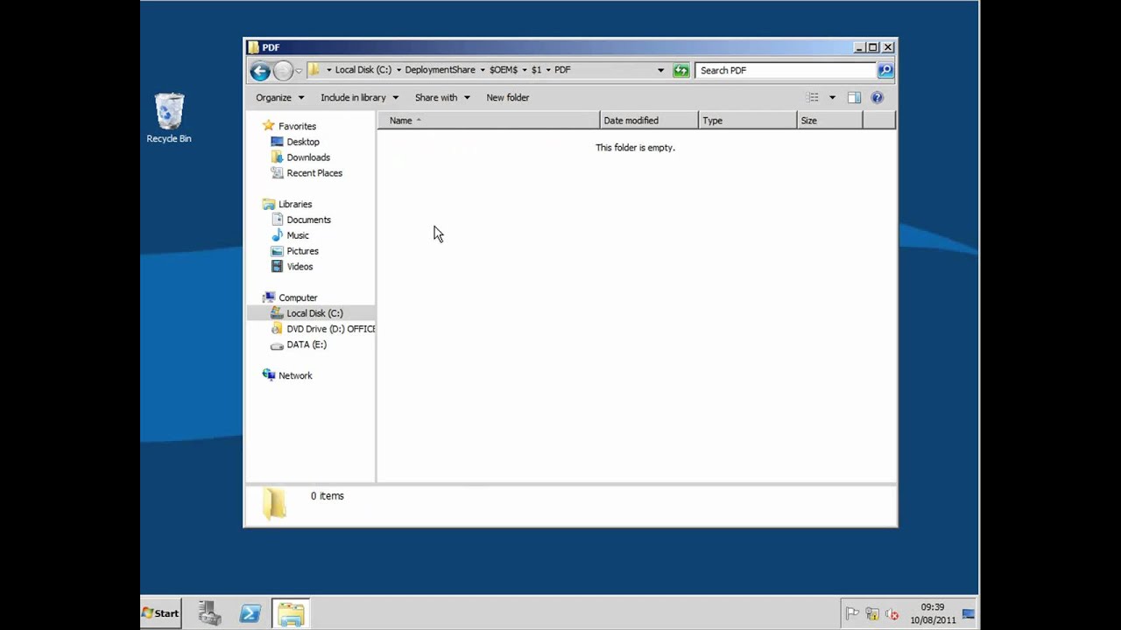Select Computer in navigation pane
This screenshot has width=1121, height=630.
[x=298, y=297]
